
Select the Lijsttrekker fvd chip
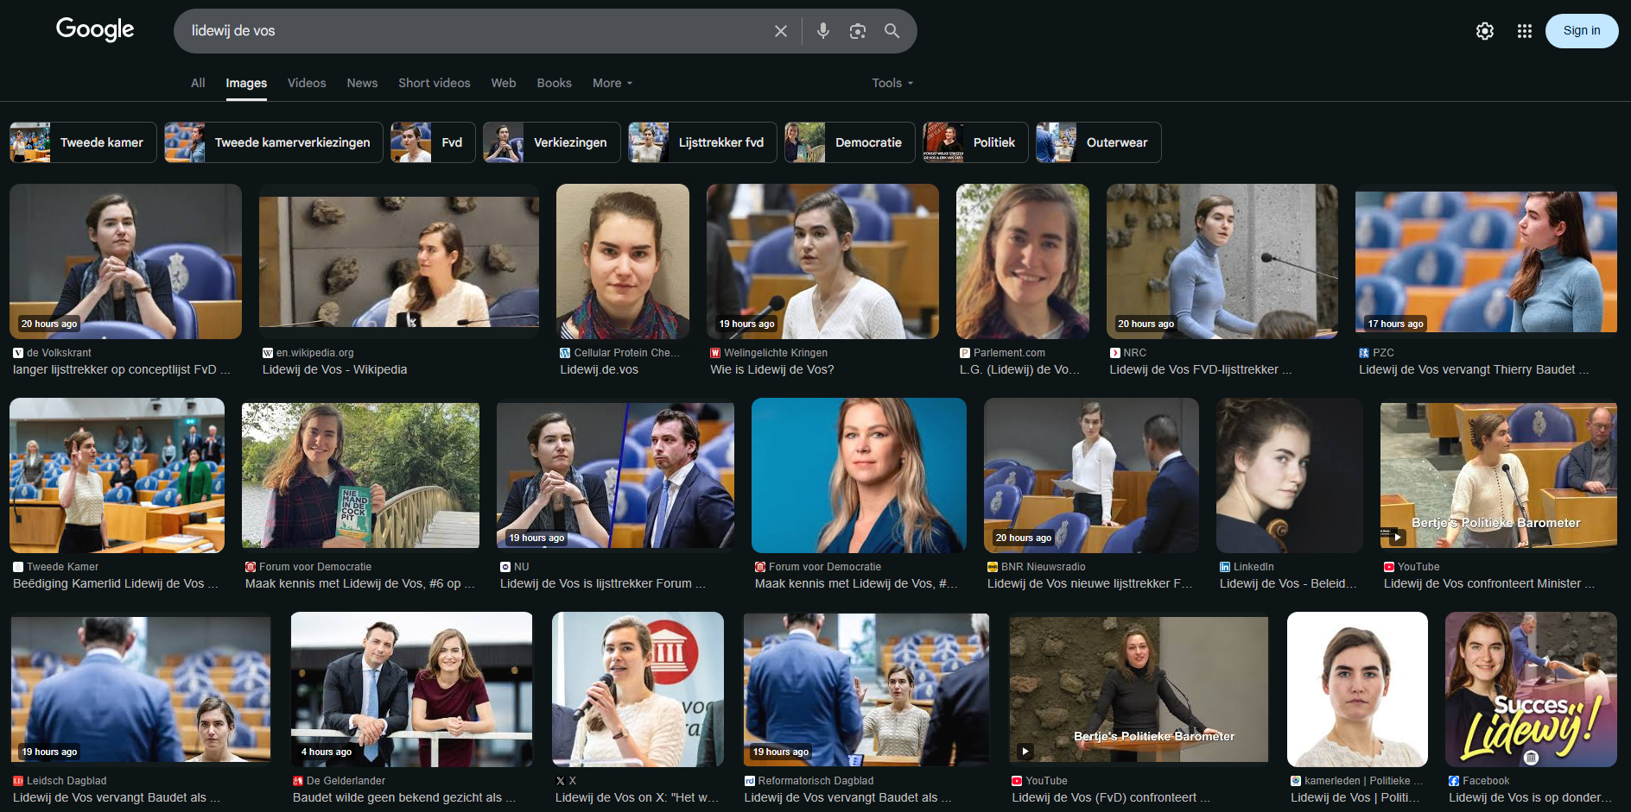click(x=702, y=142)
